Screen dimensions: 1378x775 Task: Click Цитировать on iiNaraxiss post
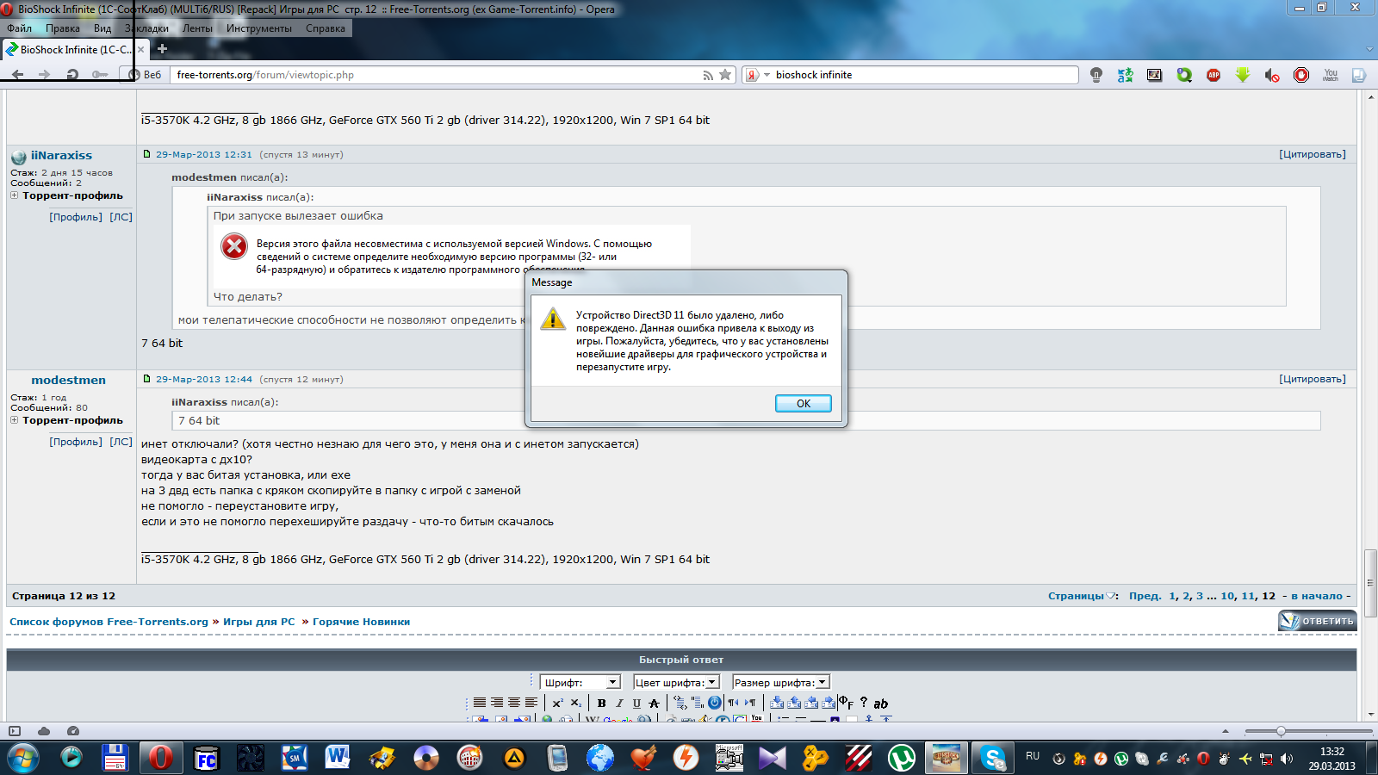coord(1313,154)
